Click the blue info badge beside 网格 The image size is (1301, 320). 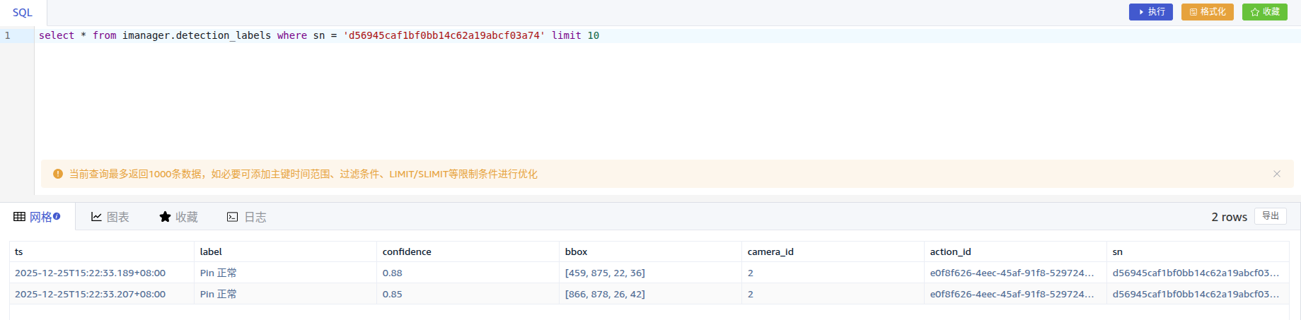tap(57, 216)
